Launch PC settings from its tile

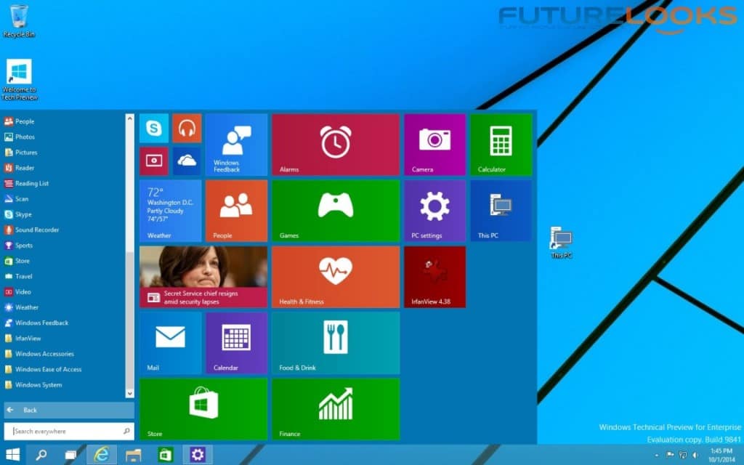434,211
